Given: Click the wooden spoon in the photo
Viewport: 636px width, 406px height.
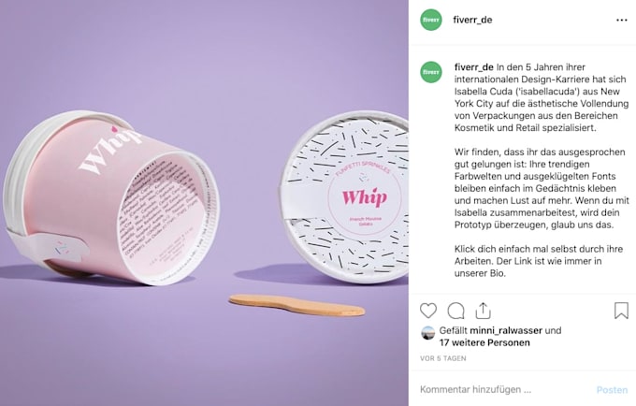Looking at the screenshot, I should [x=296, y=305].
